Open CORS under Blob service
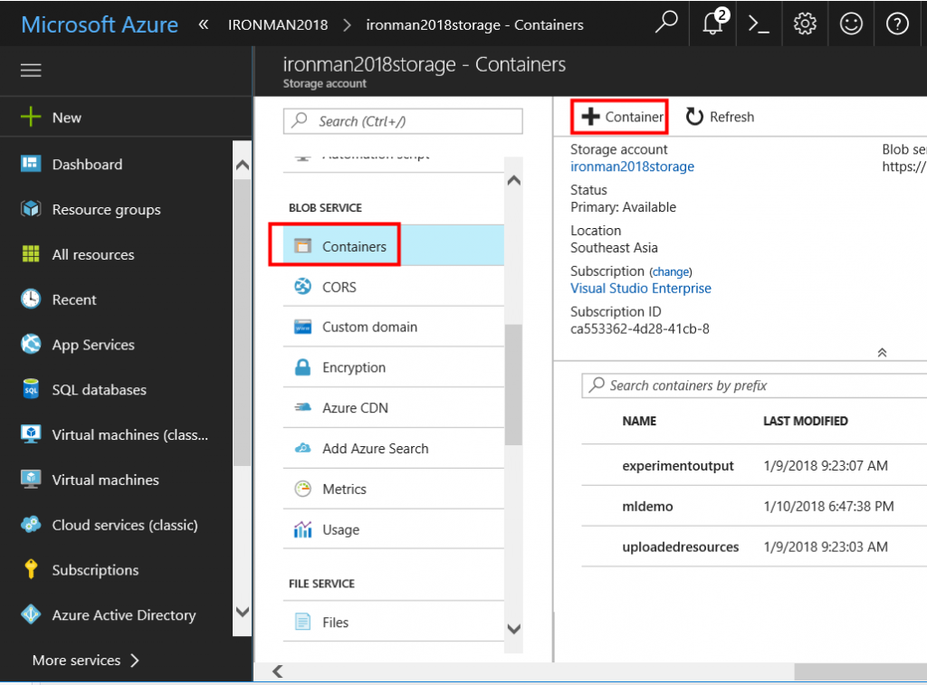Image resolution: width=927 pixels, height=685 pixels. click(x=339, y=287)
